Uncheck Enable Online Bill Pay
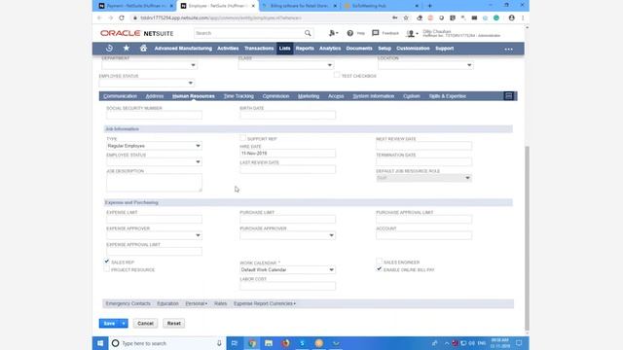The image size is (623, 350). point(379,269)
